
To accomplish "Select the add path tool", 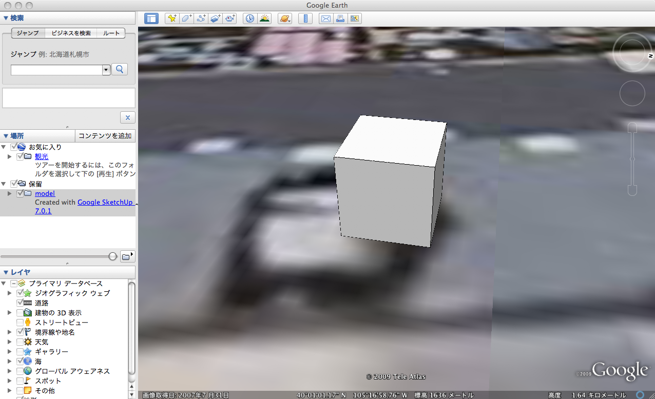I will tap(201, 18).
